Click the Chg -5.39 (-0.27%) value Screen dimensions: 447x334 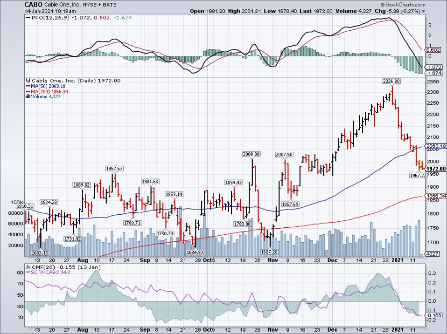pos(398,11)
